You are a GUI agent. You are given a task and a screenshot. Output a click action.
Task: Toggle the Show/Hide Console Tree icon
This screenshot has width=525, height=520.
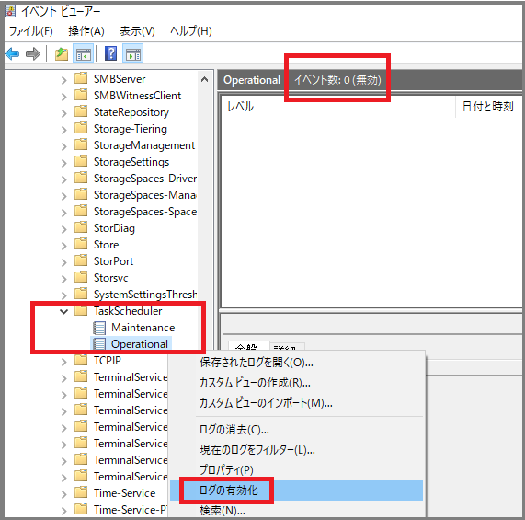83,53
